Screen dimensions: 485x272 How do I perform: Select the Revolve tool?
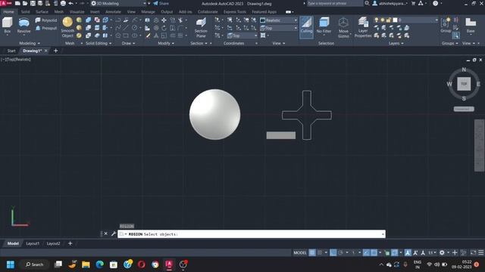(x=23, y=25)
